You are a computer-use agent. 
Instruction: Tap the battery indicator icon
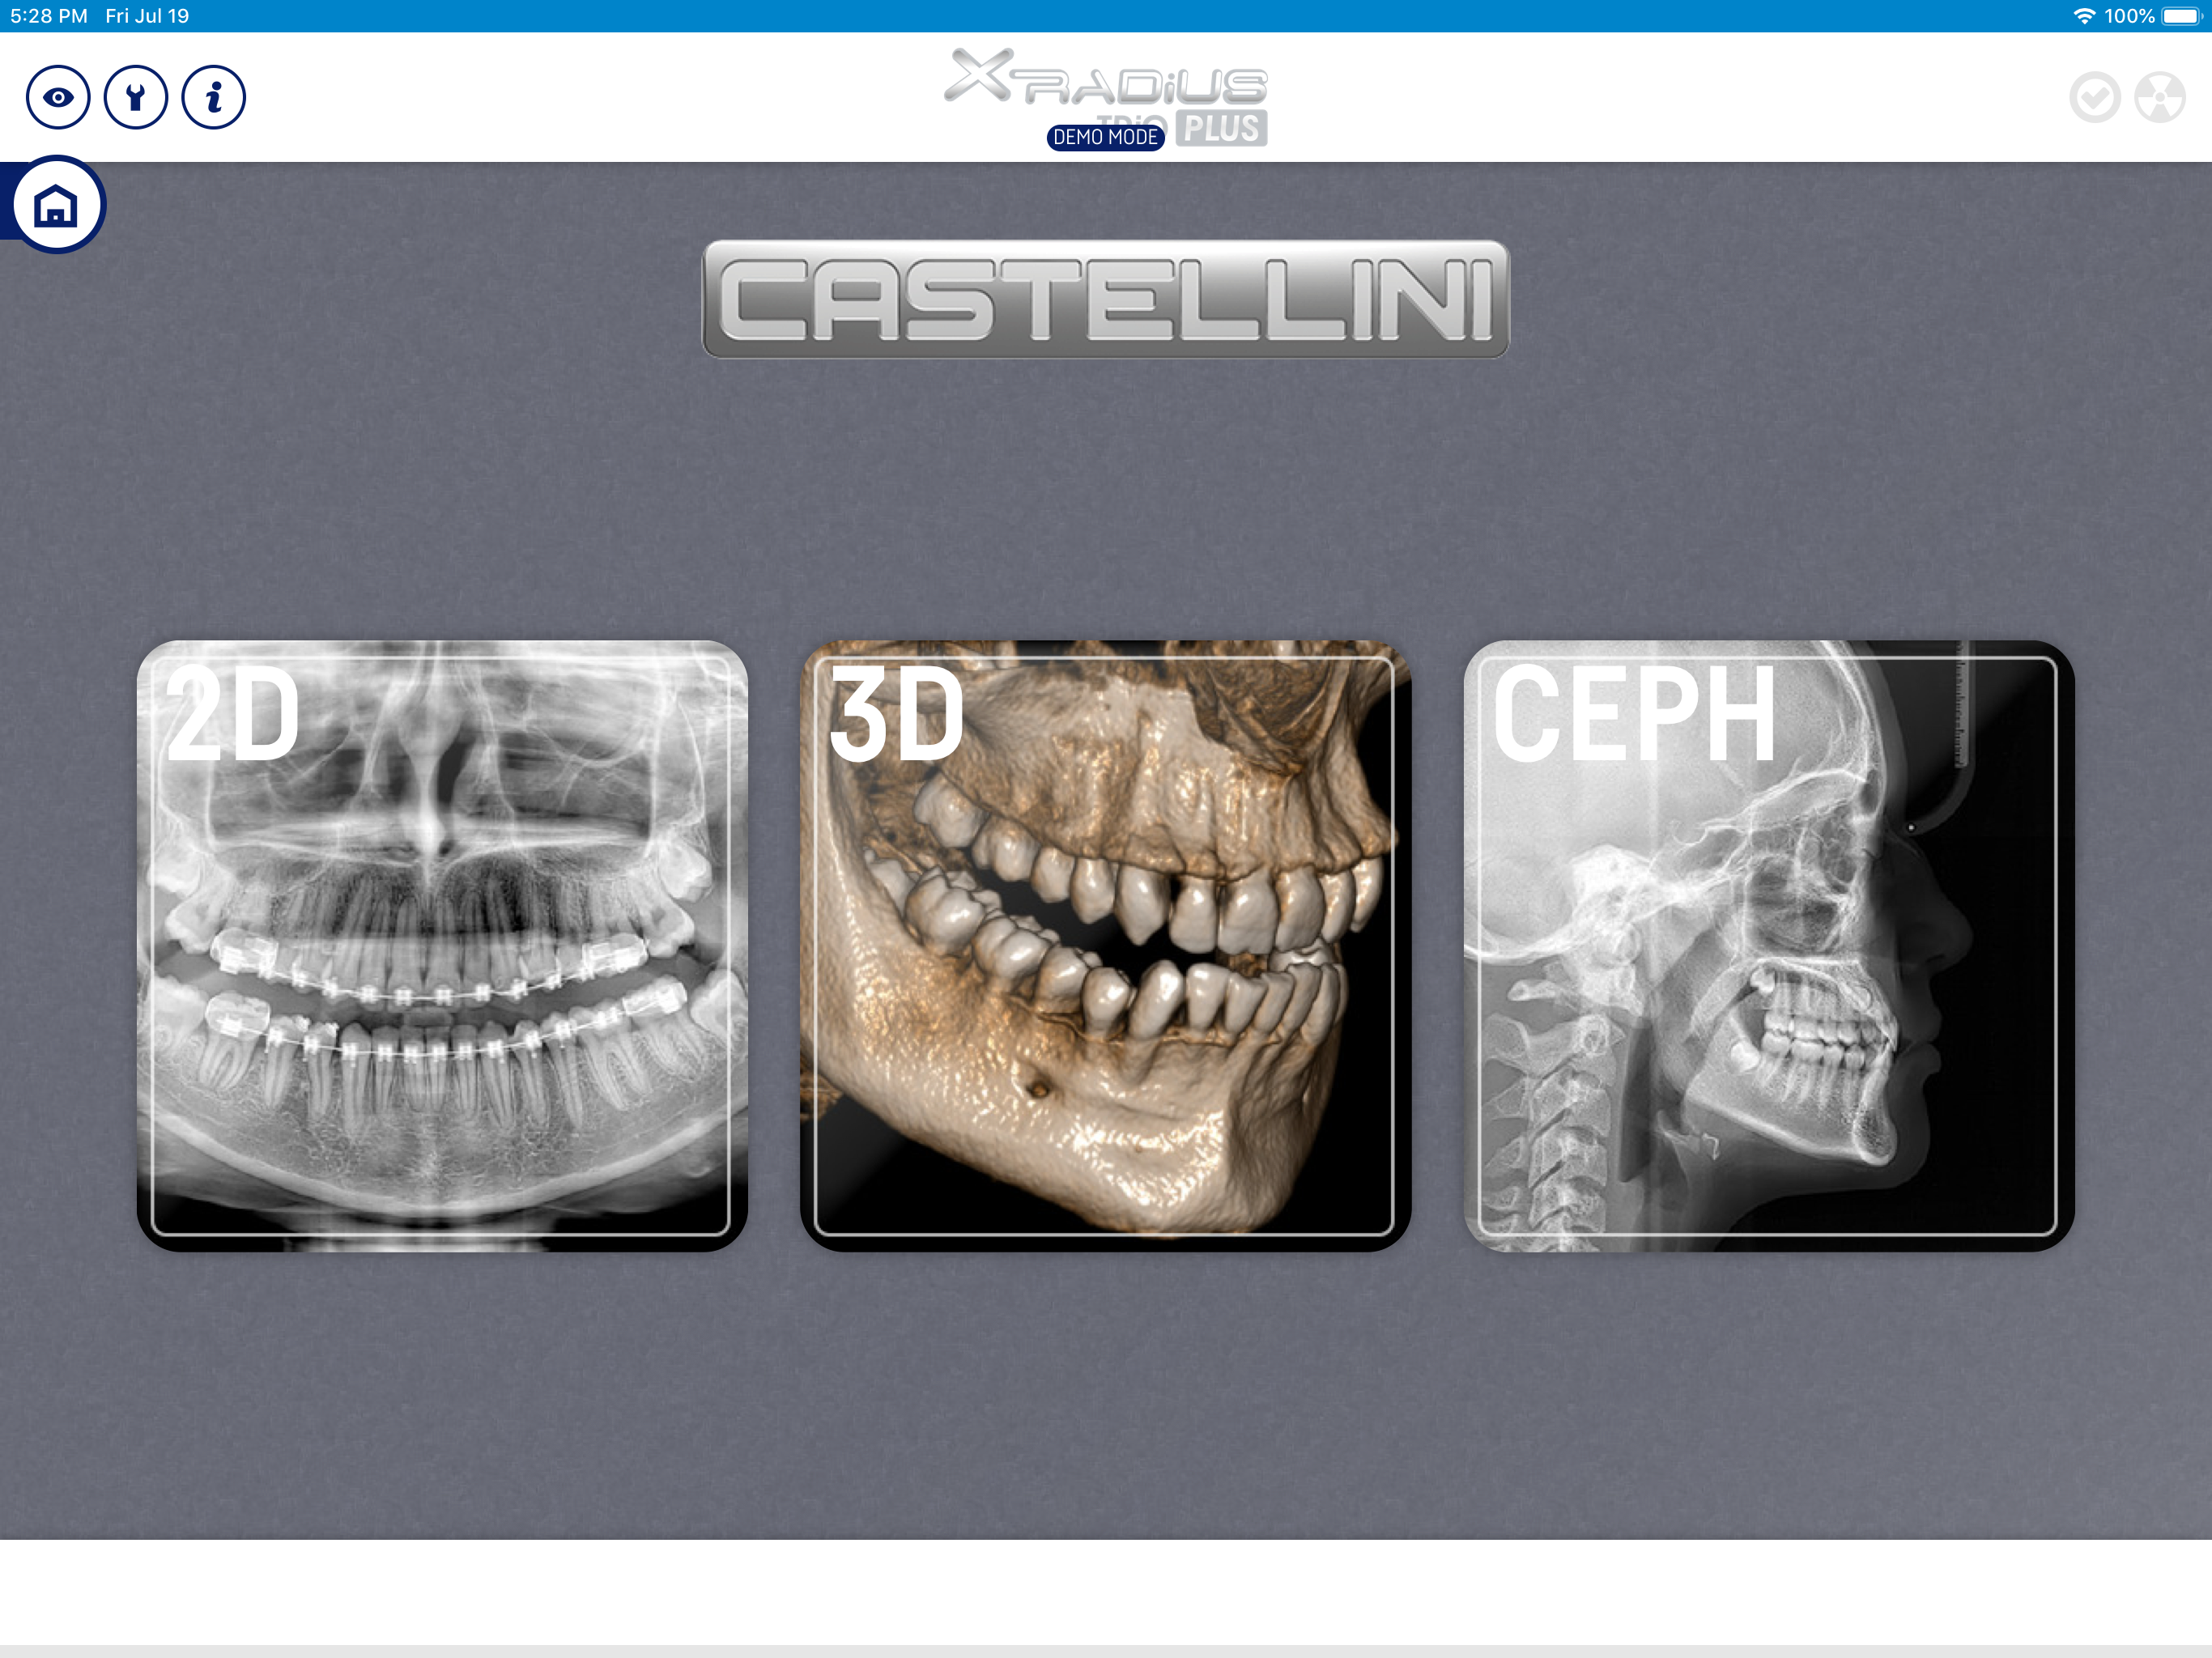[x=2182, y=16]
